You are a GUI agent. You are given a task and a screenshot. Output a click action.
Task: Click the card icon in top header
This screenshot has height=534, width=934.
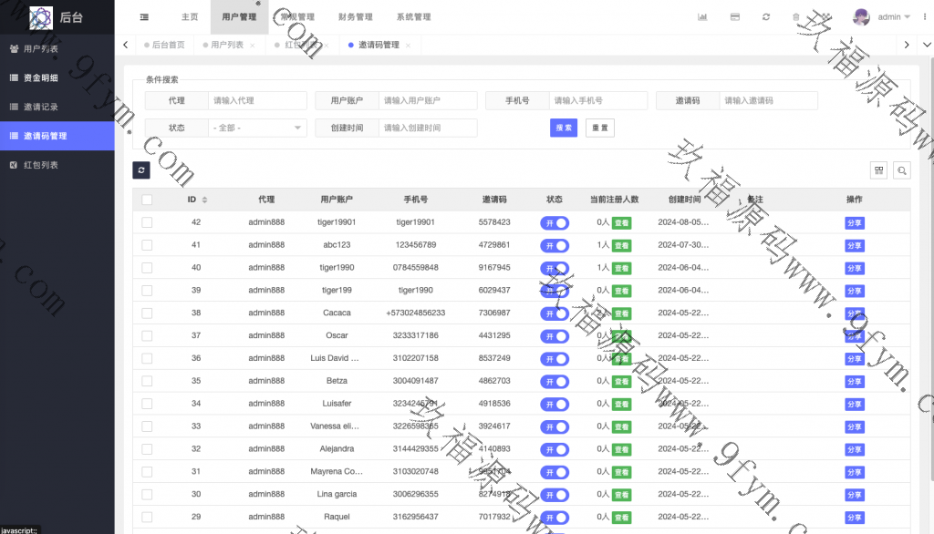(x=735, y=17)
